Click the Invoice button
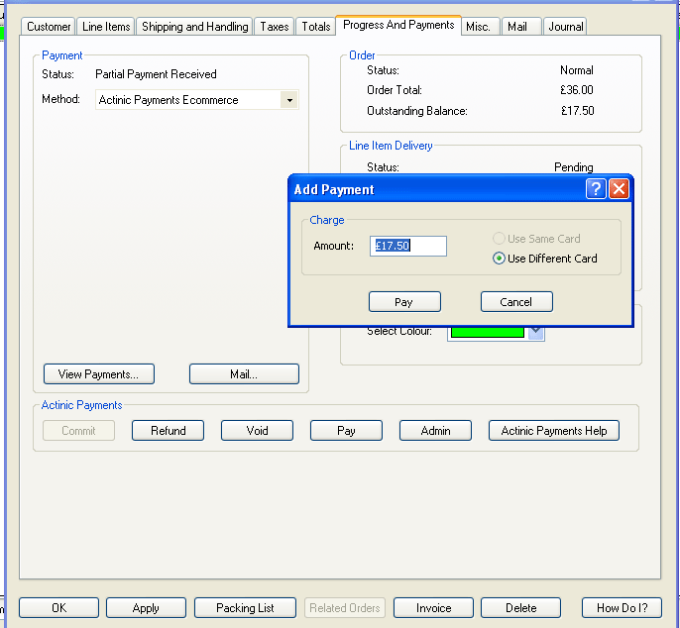The height and width of the screenshot is (628, 680). pyautogui.click(x=433, y=607)
